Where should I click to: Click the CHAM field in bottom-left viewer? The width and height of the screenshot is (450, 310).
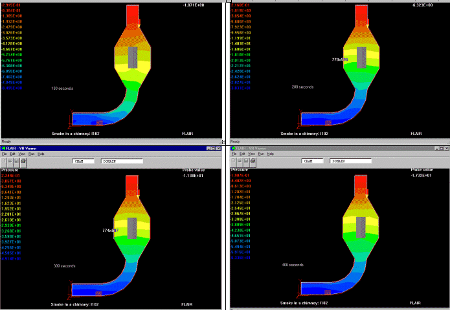(82, 161)
